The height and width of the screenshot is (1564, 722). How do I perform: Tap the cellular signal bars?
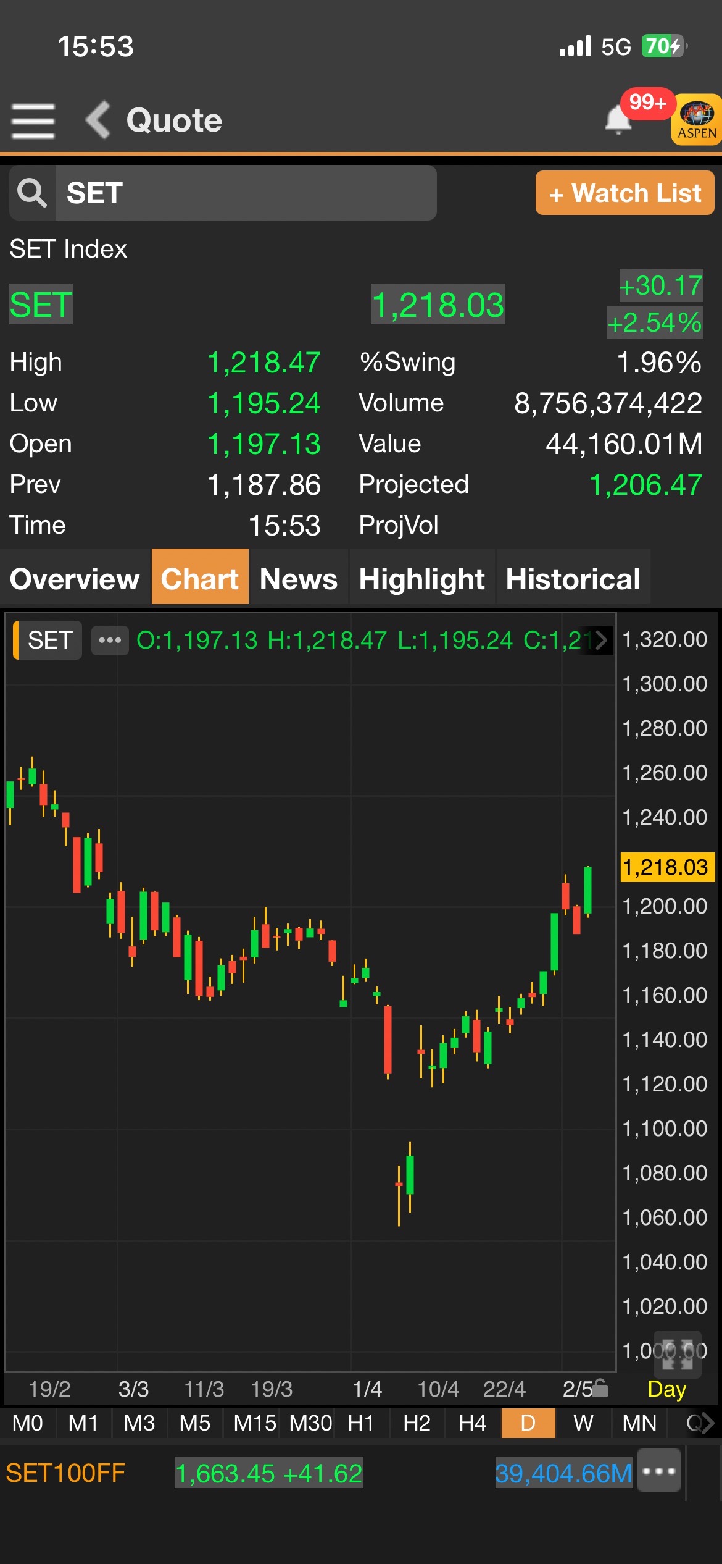point(575,46)
